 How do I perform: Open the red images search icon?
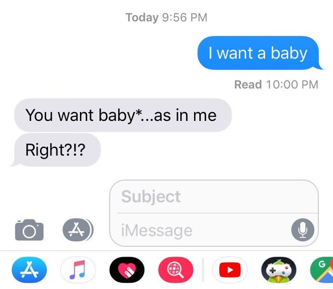coord(176,270)
